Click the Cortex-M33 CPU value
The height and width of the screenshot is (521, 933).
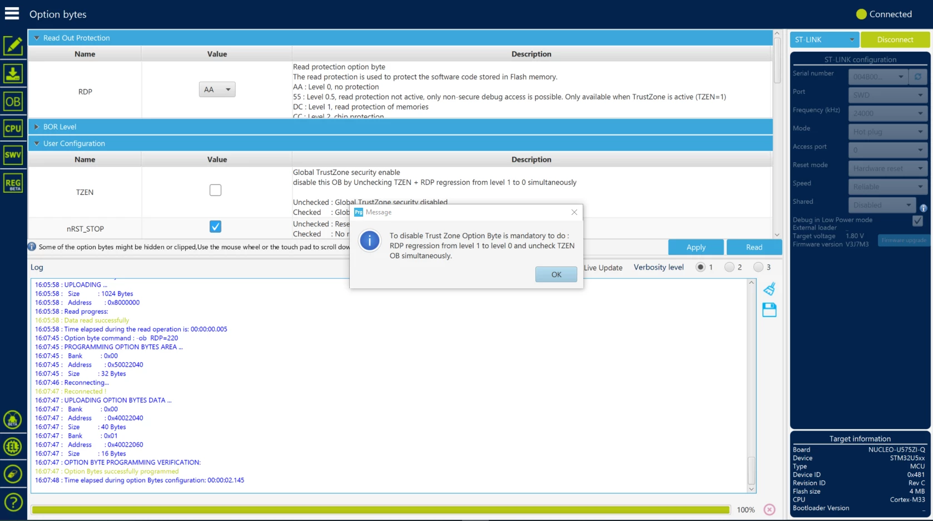[x=907, y=500]
